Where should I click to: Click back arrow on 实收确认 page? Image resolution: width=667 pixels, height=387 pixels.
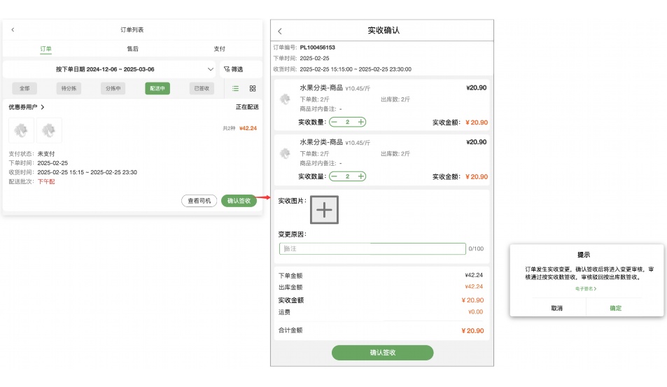[x=280, y=31]
